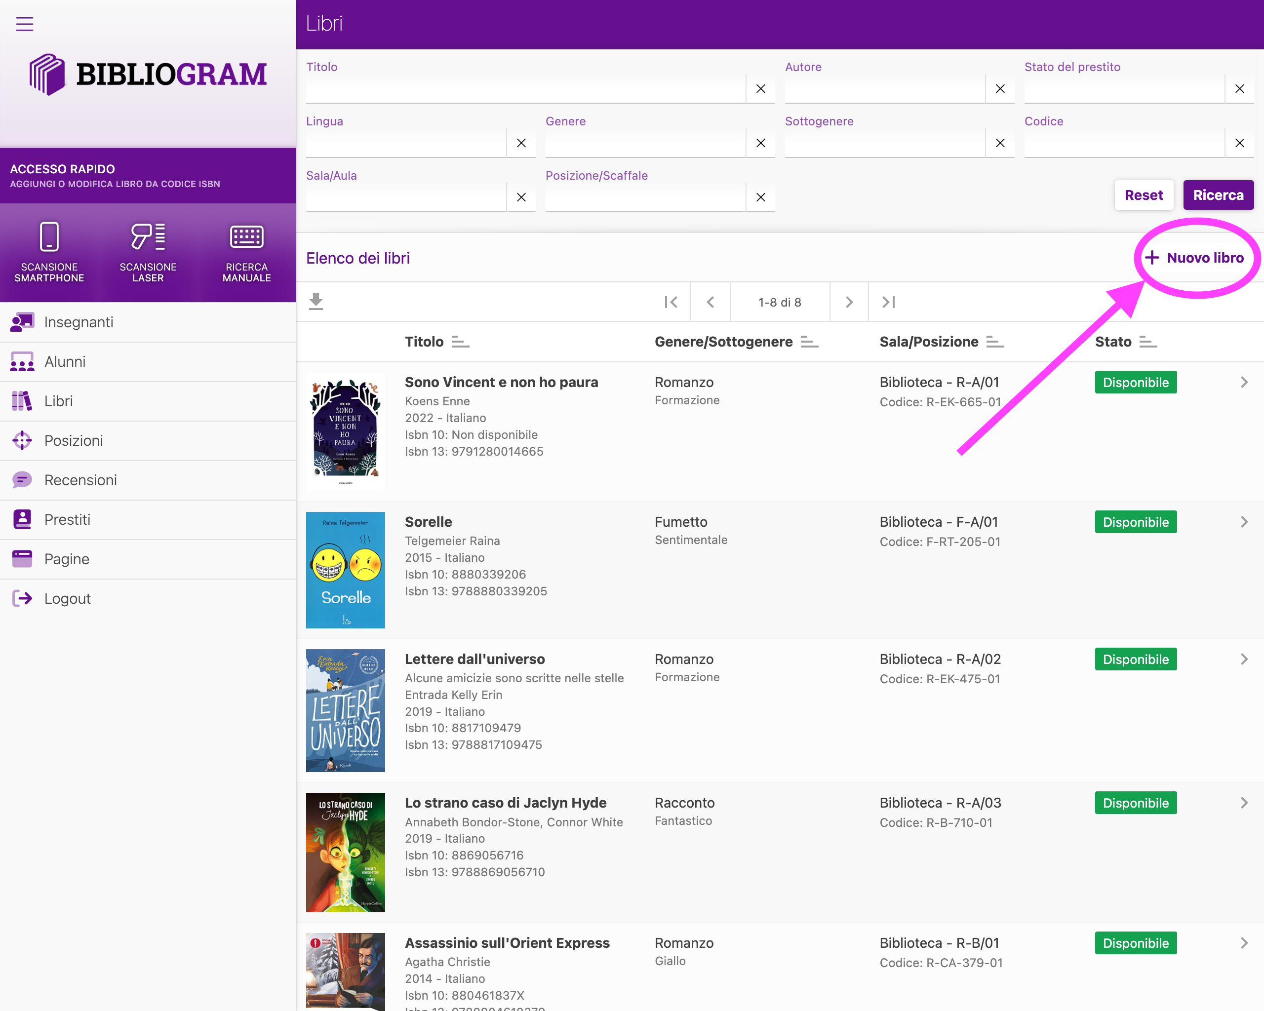Image resolution: width=1264 pixels, height=1011 pixels.
Task: Open the hamburger menu icon
Action: pos(24,24)
